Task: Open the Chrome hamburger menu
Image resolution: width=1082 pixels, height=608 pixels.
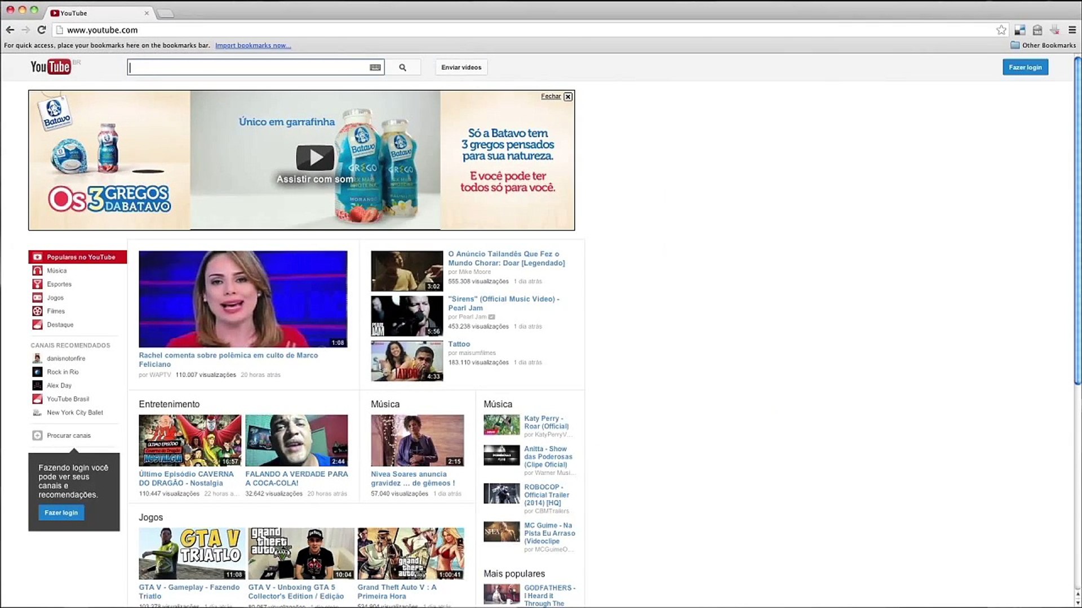Action: click(1072, 30)
